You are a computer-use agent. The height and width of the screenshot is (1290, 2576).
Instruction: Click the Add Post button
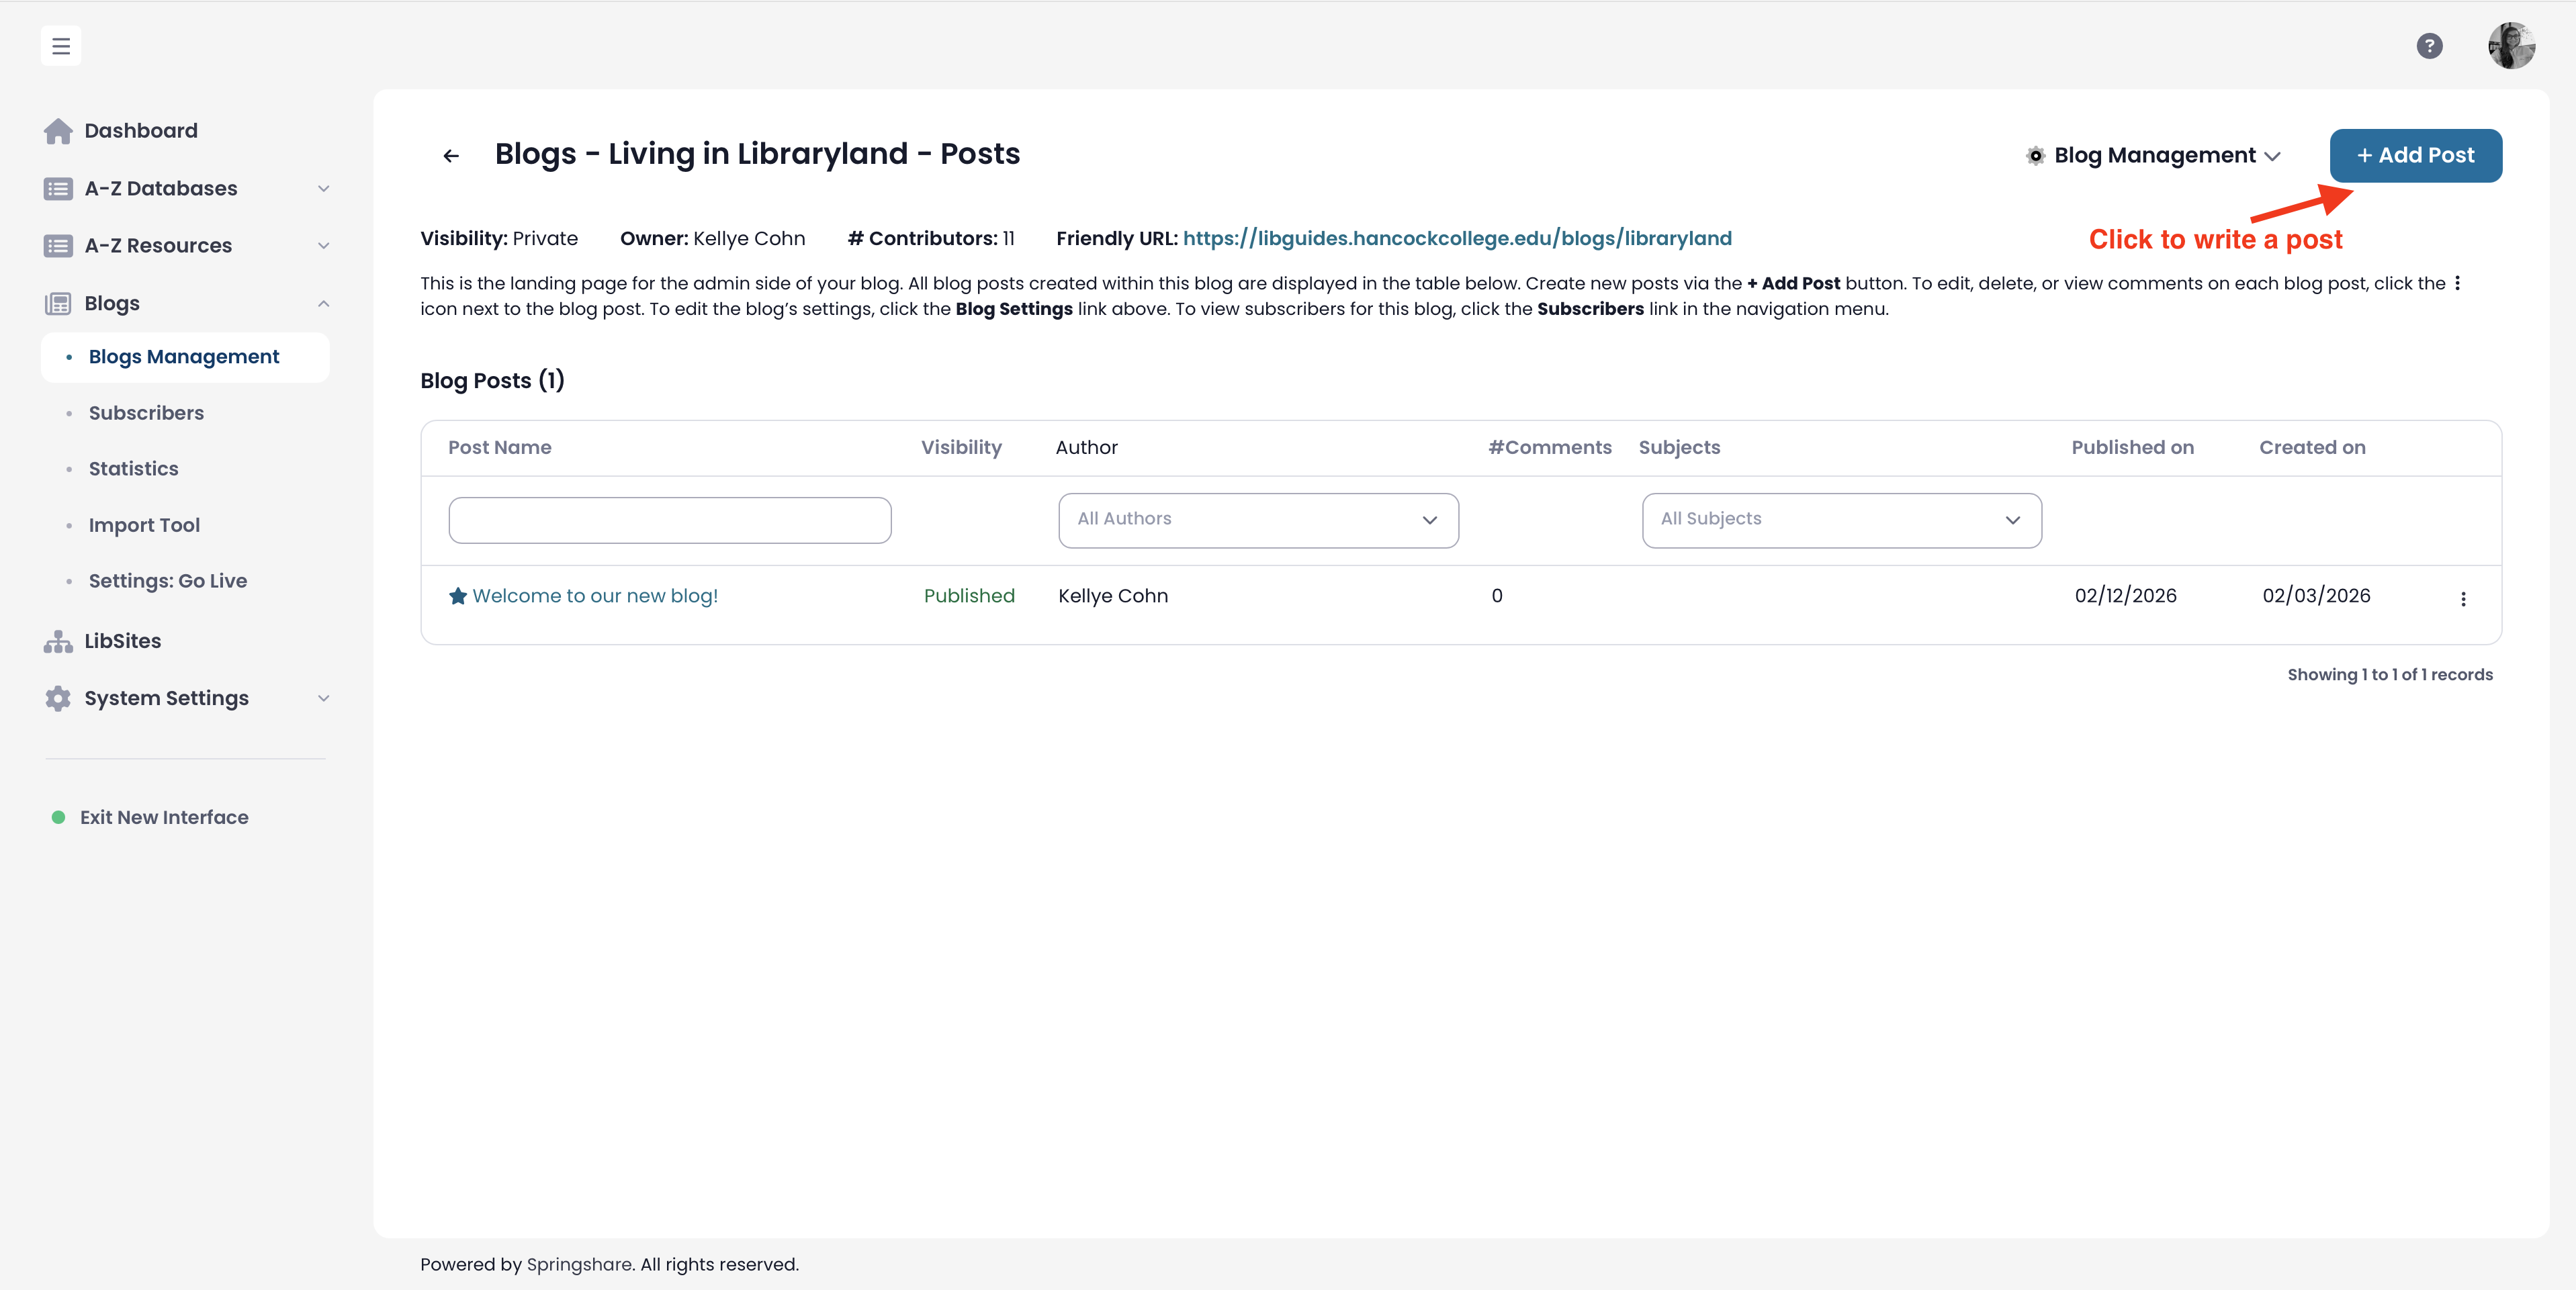pos(2415,156)
